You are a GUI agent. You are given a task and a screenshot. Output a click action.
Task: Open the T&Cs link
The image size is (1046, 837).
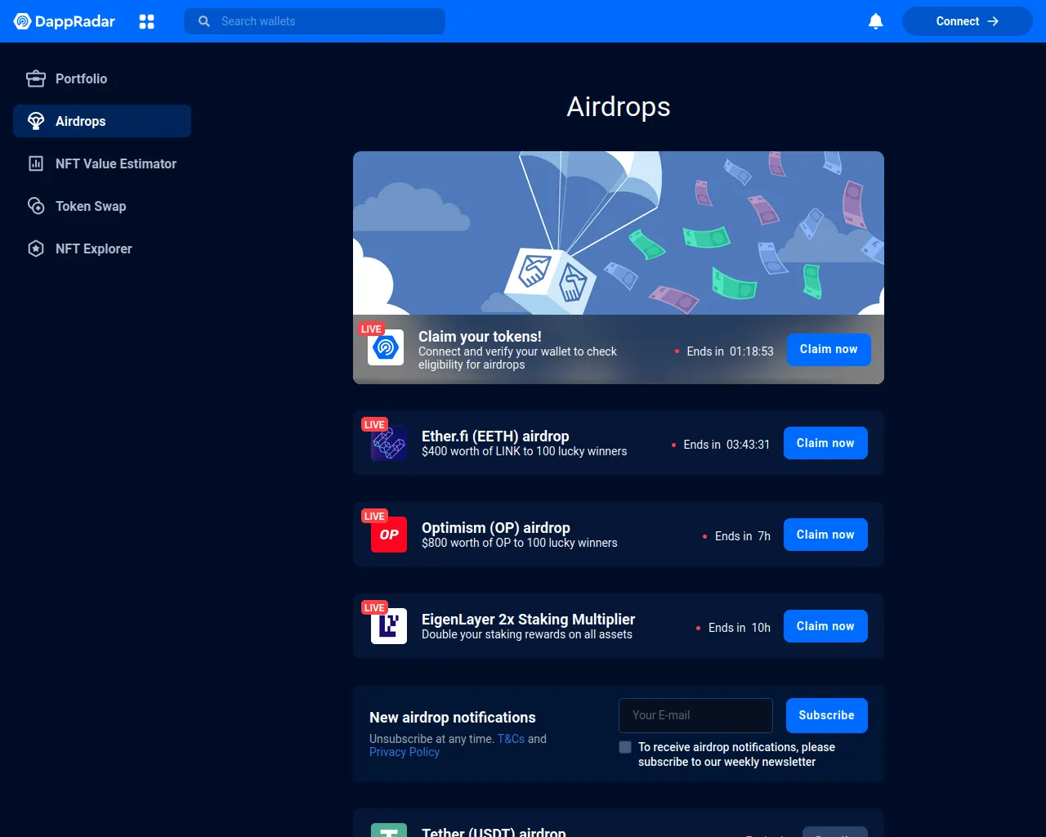click(511, 739)
